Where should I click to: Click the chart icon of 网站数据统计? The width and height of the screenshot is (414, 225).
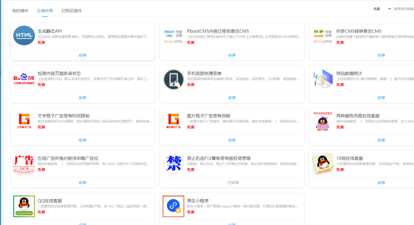coord(323,79)
